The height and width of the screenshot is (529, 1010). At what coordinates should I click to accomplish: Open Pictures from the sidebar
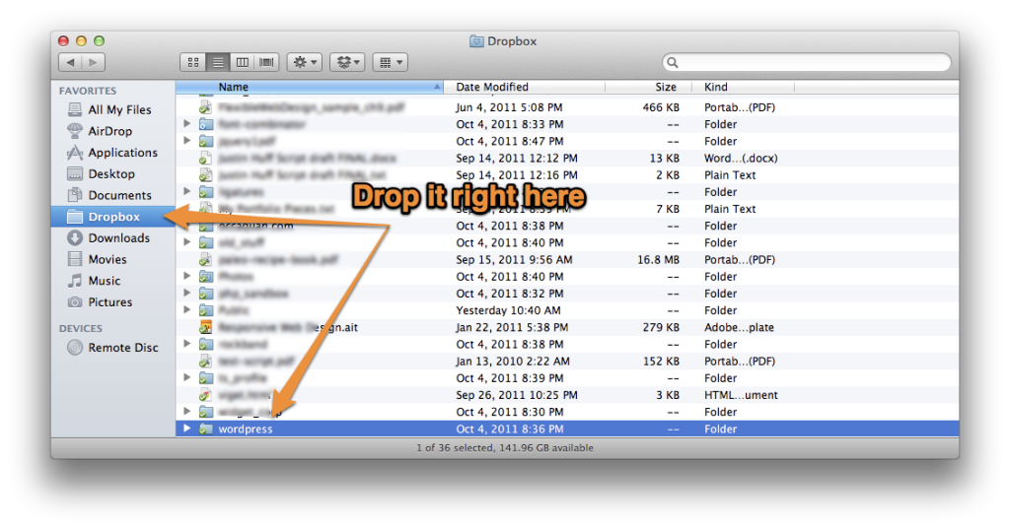pos(112,301)
